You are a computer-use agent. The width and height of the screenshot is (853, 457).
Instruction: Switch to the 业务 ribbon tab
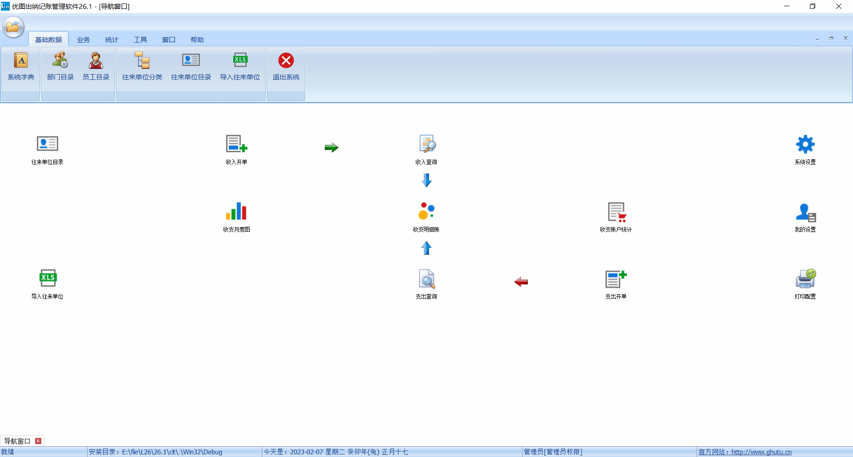pyautogui.click(x=84, y=39)
